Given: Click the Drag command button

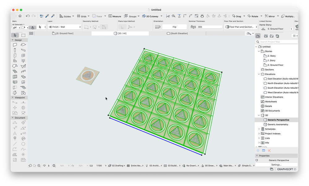Looking at the screenshot, I should [x=237, y=16].
